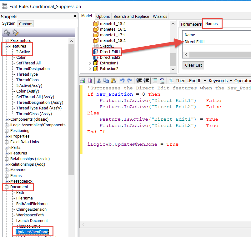Viewport: 251px width, 237px height.
Task: Click the Sketch1 icon in model tree
Action: click(96, 46)
